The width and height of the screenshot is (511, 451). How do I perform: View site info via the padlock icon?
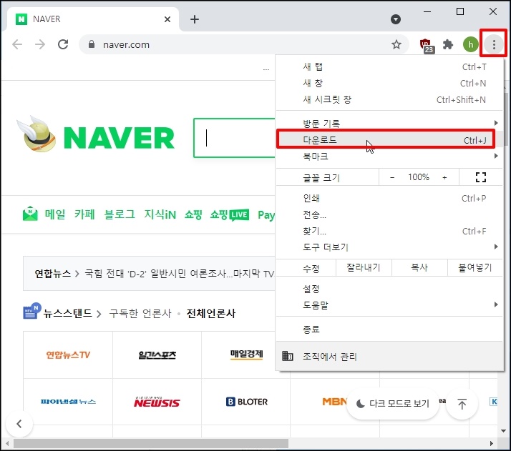[92, 44]
